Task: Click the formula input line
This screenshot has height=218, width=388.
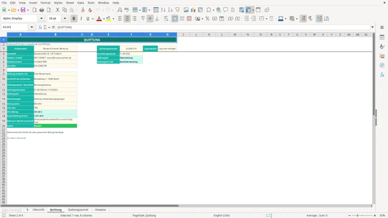Action: [x=213, y=27]
